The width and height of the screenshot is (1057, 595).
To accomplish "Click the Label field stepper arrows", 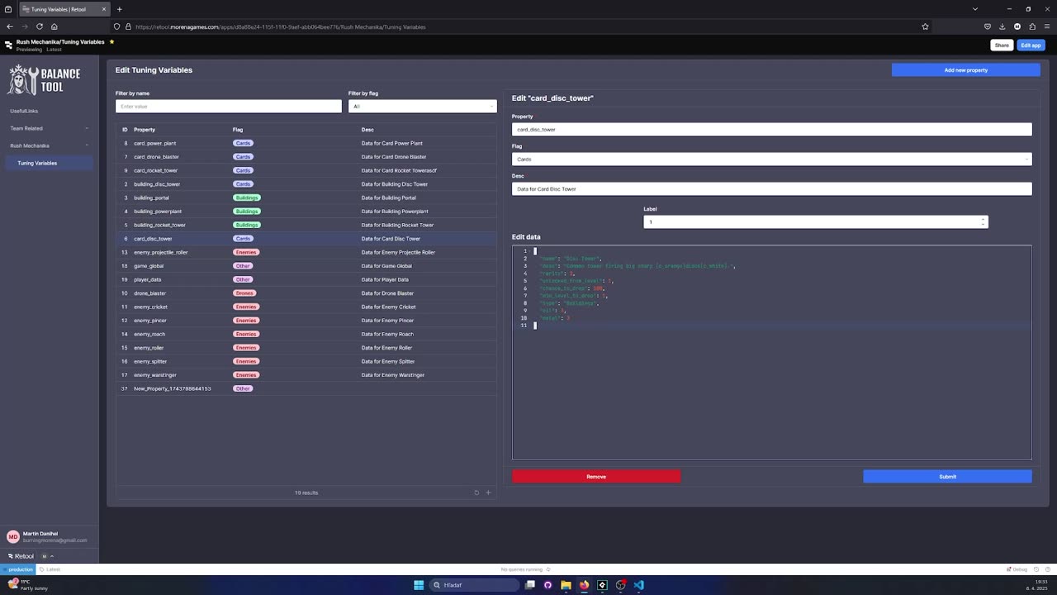I will pos(983,221).
